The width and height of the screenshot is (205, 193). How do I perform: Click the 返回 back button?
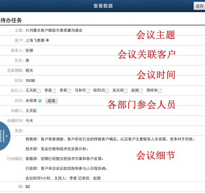click(x=199, y=6)
